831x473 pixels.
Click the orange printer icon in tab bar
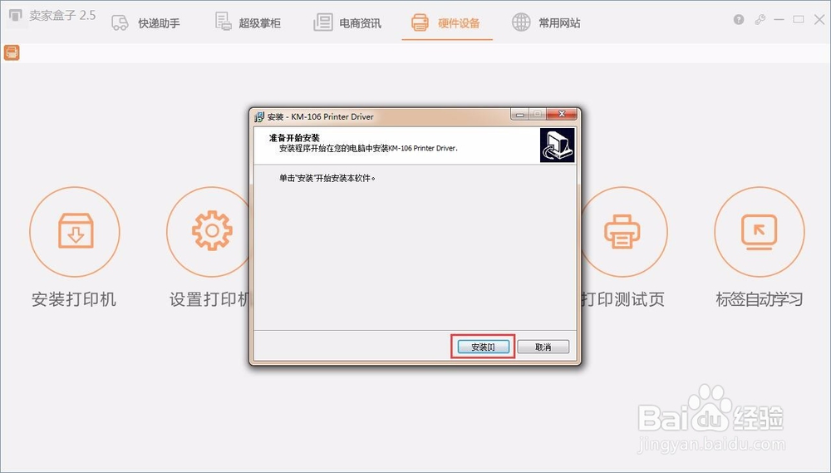point(420,22)
